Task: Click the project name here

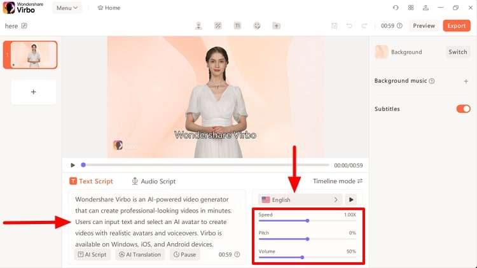Action: point(11,26)
